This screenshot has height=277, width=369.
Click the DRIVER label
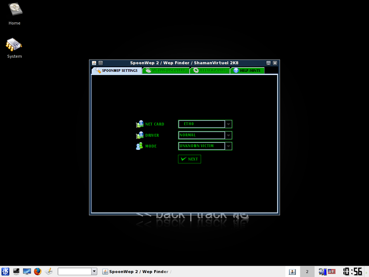pos(152,135)
